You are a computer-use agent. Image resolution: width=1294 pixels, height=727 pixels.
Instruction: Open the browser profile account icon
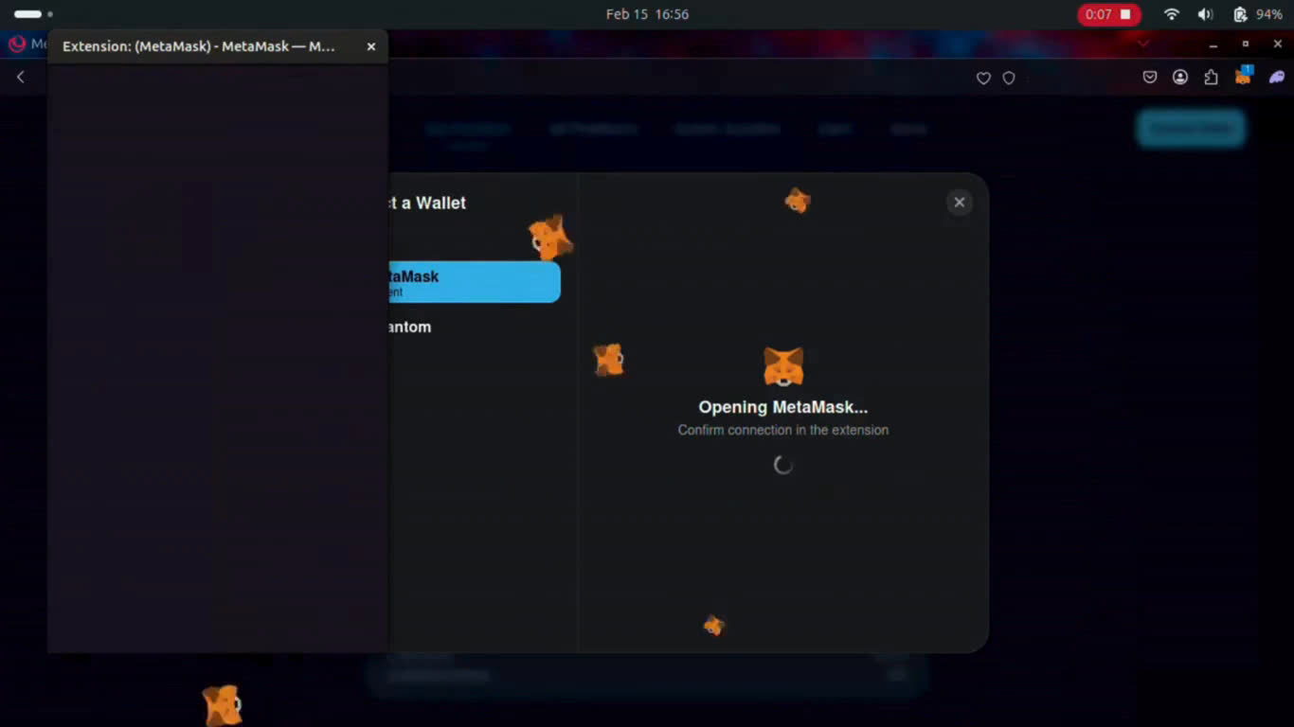click(1180, 78)
